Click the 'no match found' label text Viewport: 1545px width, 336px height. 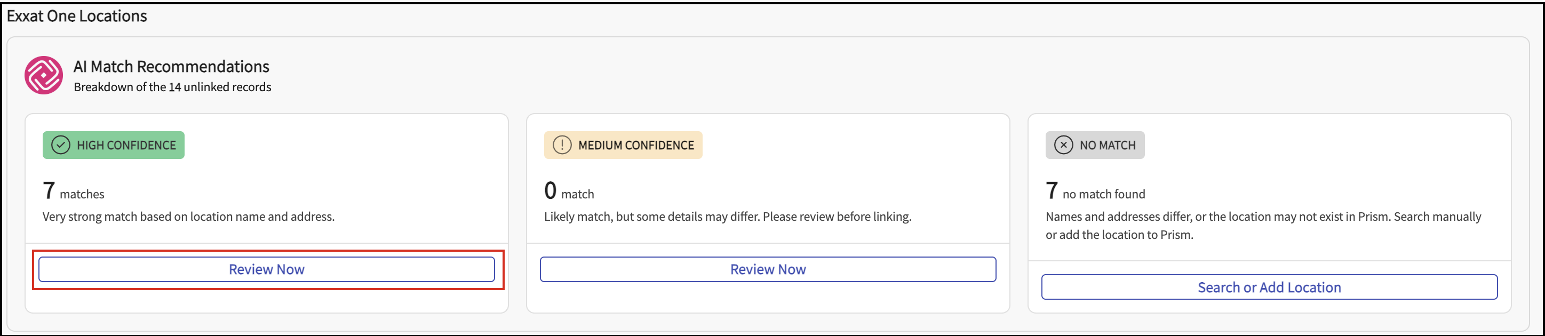click(x=1104, y=194)
